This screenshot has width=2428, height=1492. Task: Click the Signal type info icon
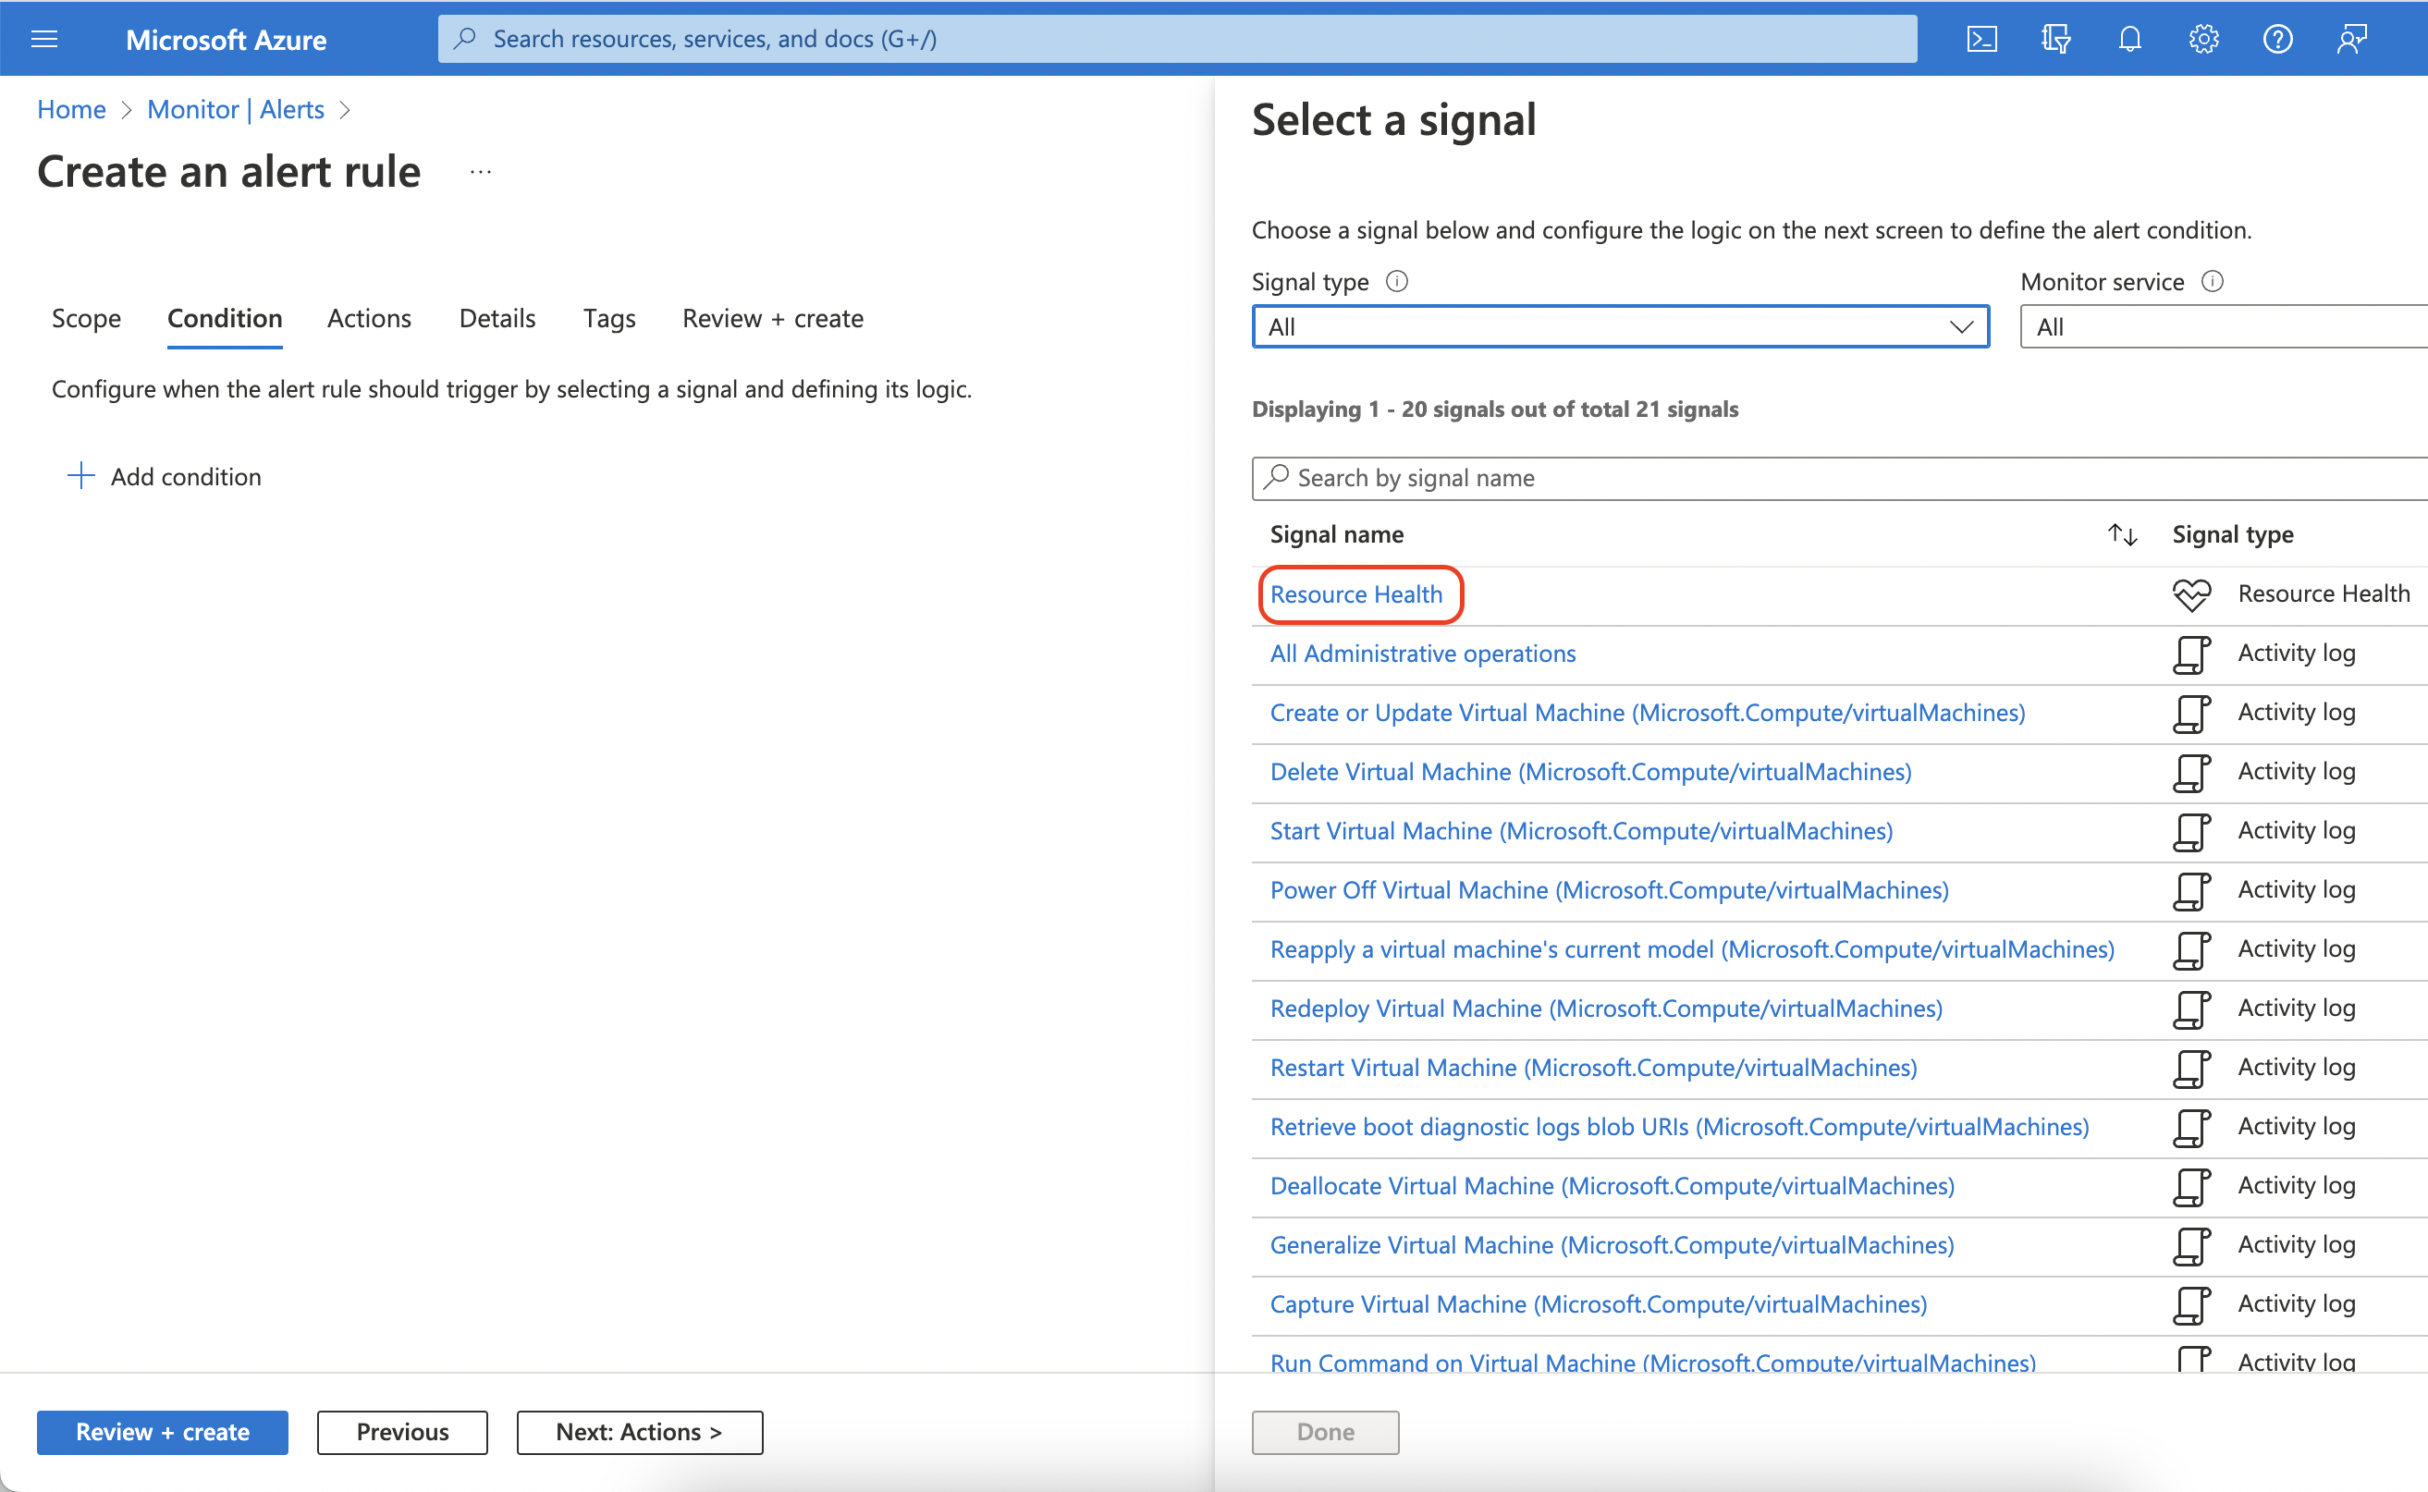point(1396,281)
